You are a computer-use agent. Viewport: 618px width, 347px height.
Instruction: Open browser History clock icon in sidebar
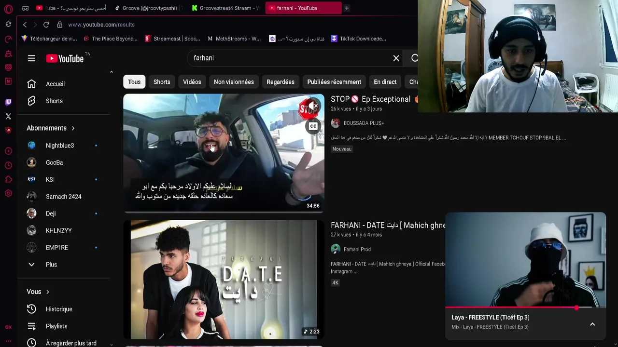coord(8,165)
